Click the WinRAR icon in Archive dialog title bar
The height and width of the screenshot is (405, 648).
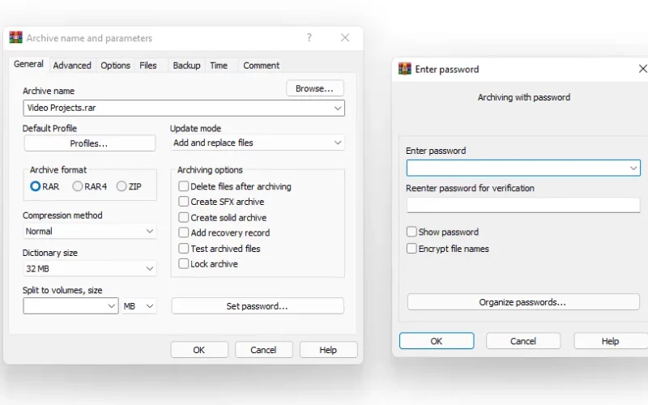[x=16, y=37]
